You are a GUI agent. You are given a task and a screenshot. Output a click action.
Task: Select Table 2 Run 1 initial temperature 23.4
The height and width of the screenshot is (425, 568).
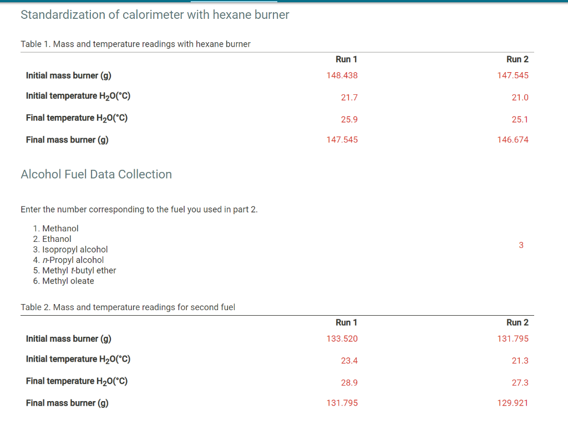pyautogui.click(x=349, y=361)
